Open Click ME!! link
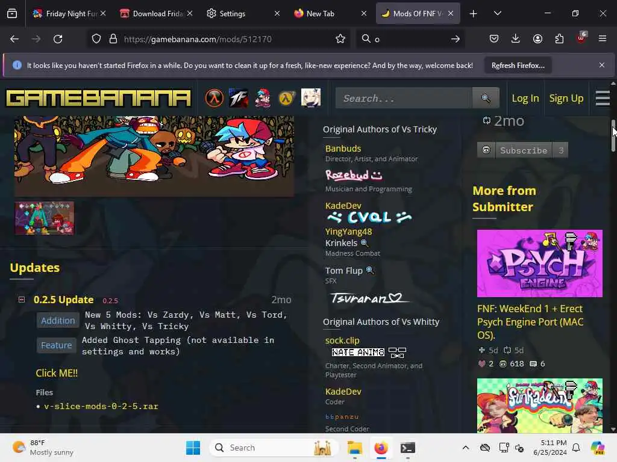This screenshot has height=462, width=617. [57, 373]
